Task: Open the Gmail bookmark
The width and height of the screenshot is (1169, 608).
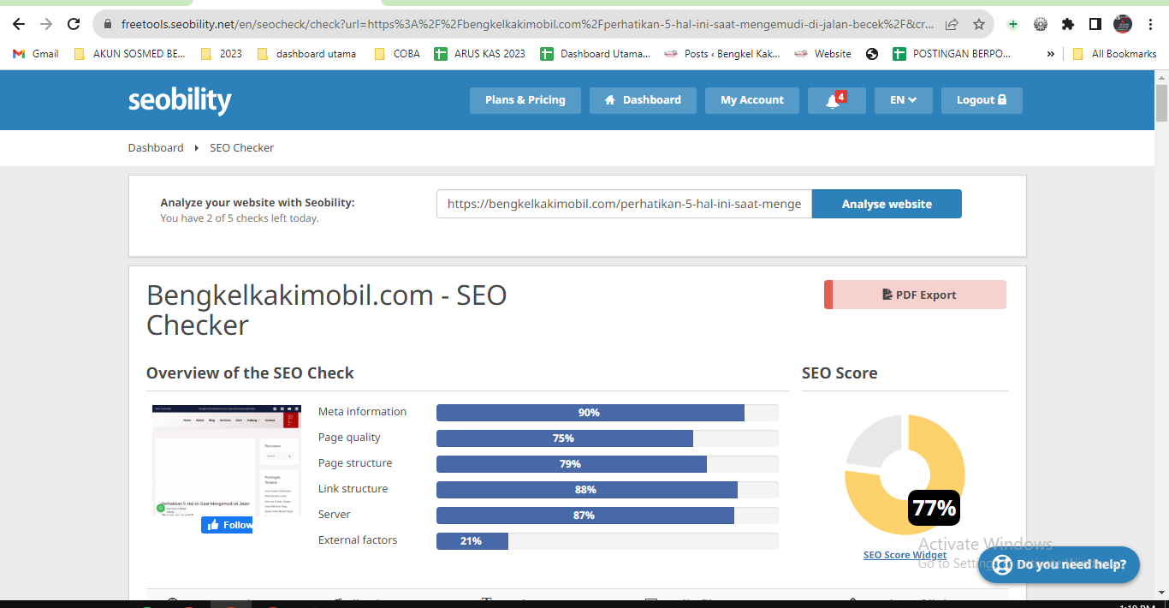Action: click(x=36, y=53)
